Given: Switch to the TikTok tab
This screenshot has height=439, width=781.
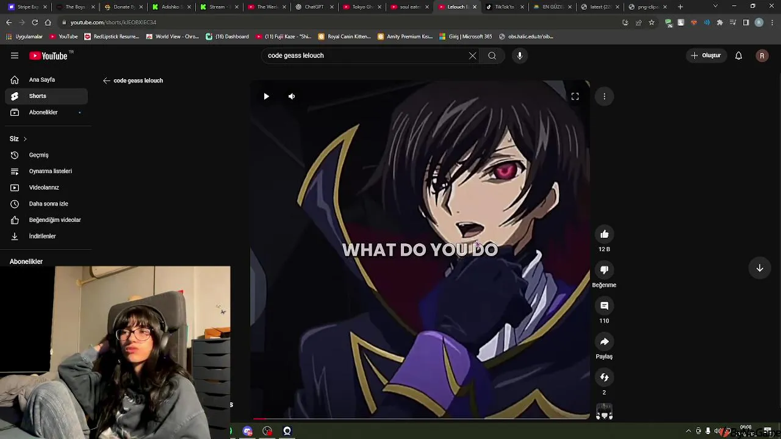Looking at the screenshot, I should click(x=505, y=7).
